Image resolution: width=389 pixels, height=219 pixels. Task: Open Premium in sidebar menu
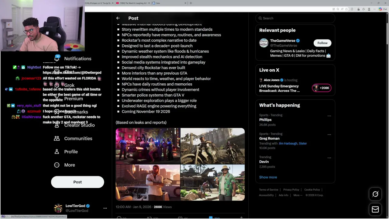pyautogui.click(x=74, y=99)
